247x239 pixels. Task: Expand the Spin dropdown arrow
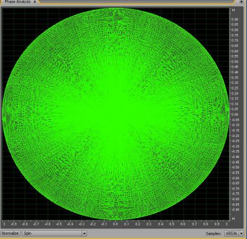(x=85, y=233)
